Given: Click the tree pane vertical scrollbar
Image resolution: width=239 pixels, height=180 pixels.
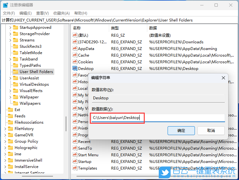Looking at the screenshot, I should pos(66,124).
